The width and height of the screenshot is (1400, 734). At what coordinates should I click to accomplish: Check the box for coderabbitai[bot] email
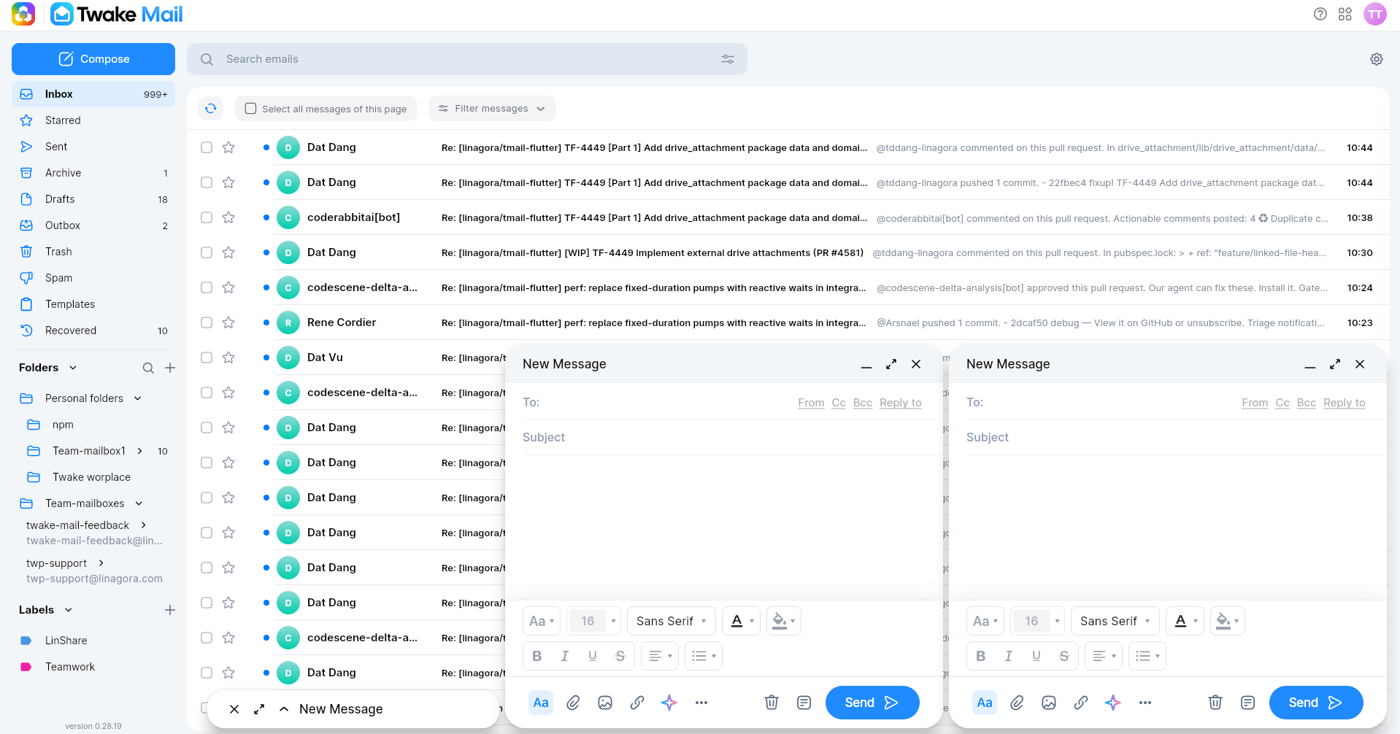(x=207, y=217)
